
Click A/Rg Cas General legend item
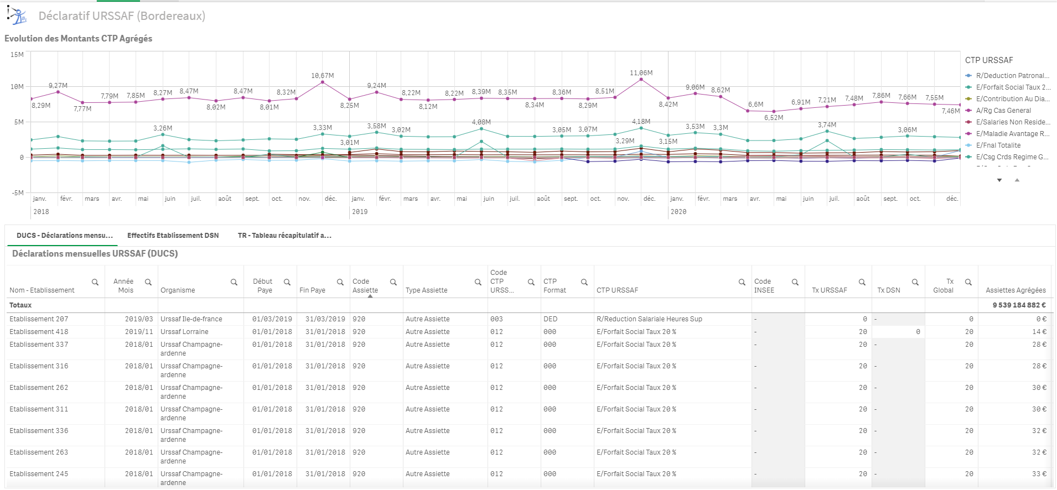1003,111
